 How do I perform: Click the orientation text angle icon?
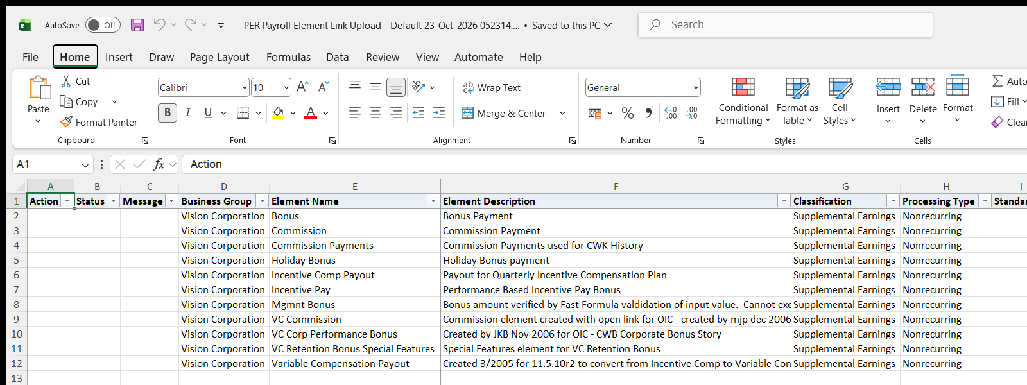[x=419, y=87]
